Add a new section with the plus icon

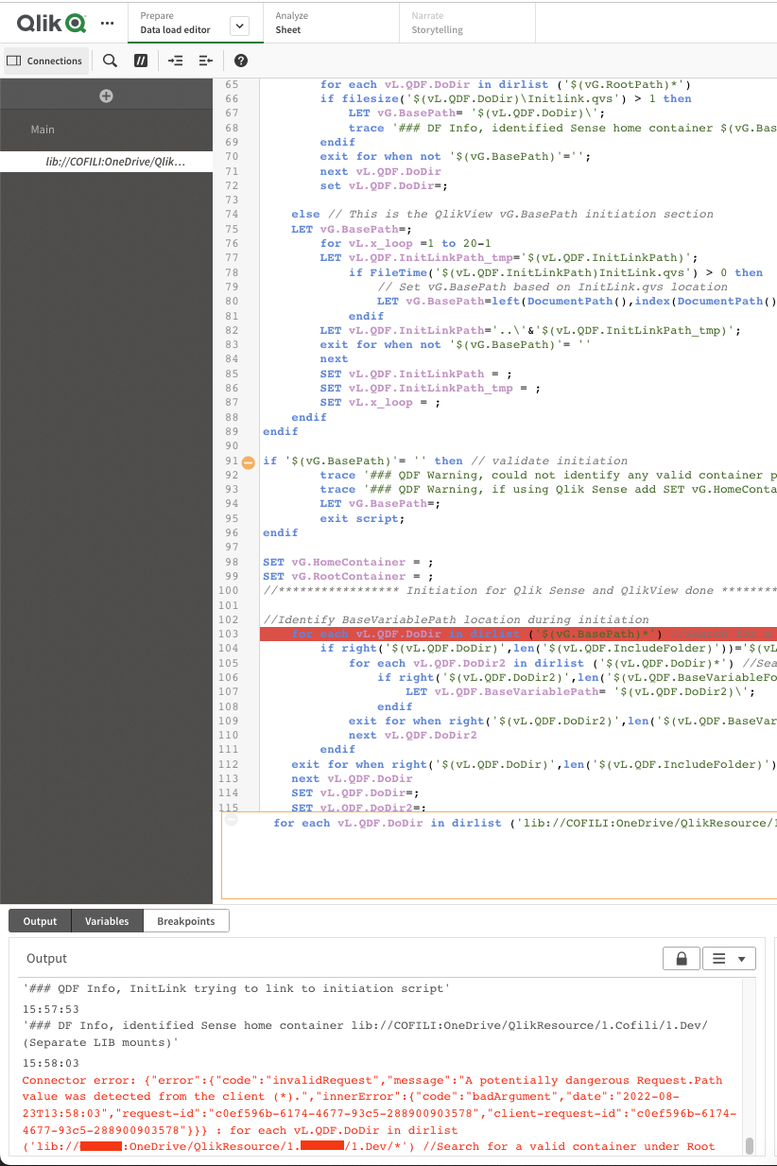point(106,96)
